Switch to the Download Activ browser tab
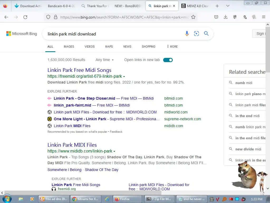Image resolution: width=270 pixels, height=203 pixels. (x=28, y=6)
